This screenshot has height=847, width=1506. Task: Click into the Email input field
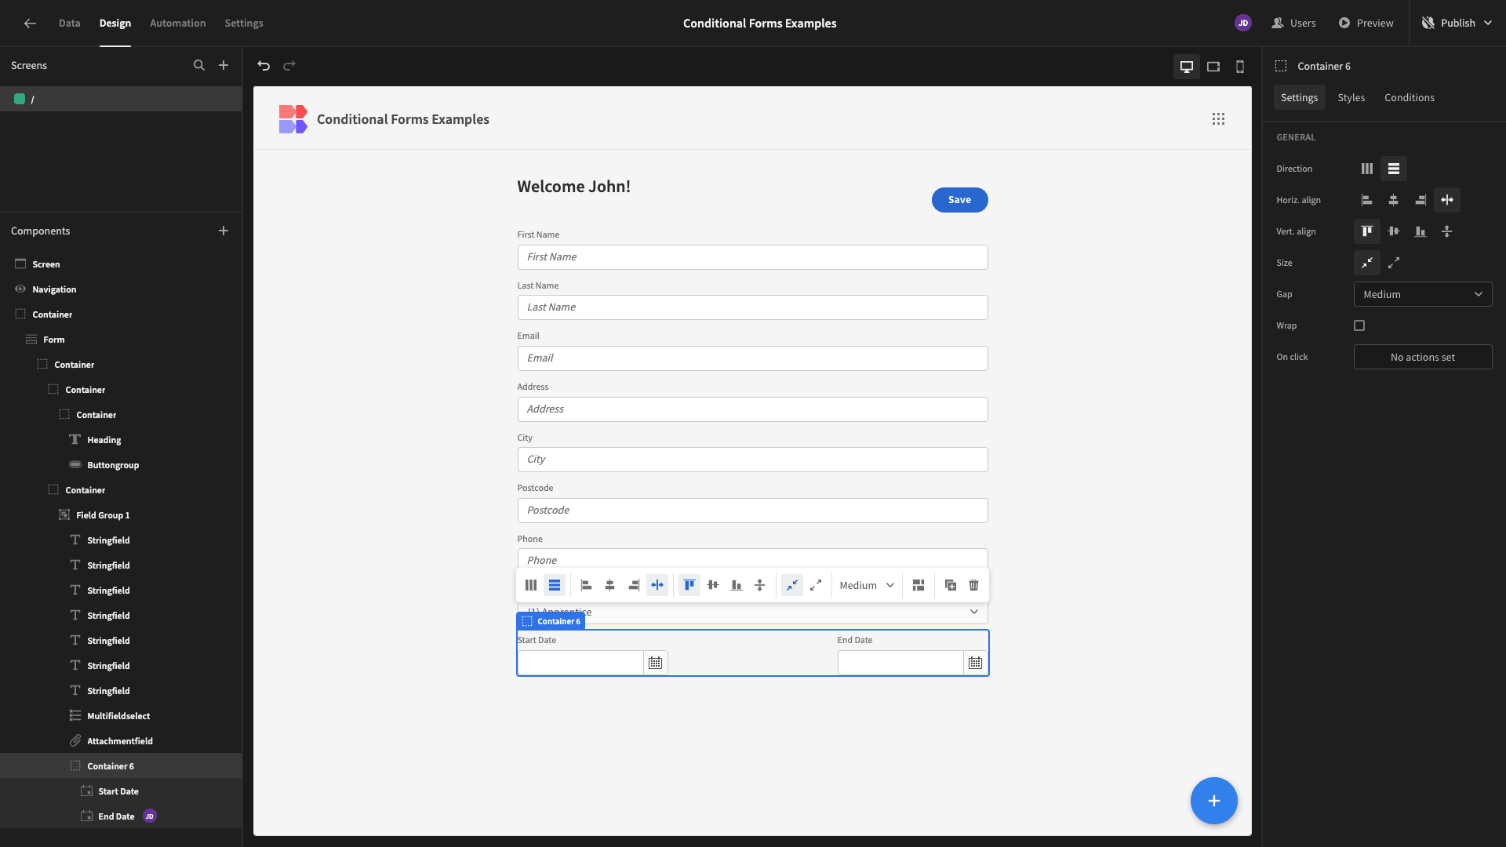pos(752,358)
